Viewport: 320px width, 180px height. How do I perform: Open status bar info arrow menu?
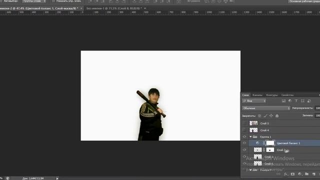tap(57, 178)
